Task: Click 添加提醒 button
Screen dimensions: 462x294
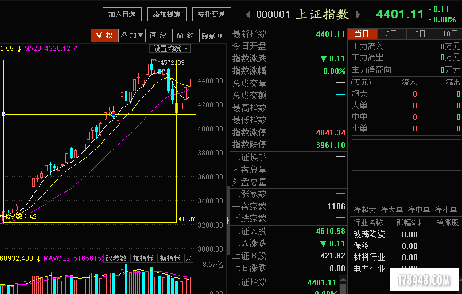Action: point(167,14)
